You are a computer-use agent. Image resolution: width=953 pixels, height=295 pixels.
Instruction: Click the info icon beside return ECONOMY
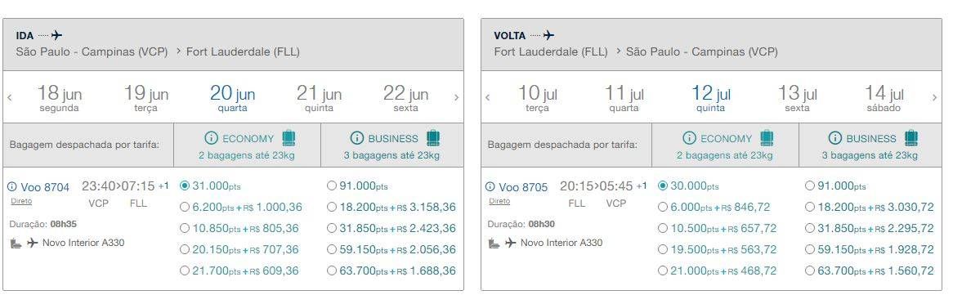point(689,138)
